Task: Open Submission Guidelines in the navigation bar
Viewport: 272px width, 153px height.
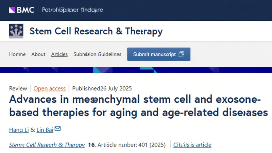Action: (x=97, y=54)
